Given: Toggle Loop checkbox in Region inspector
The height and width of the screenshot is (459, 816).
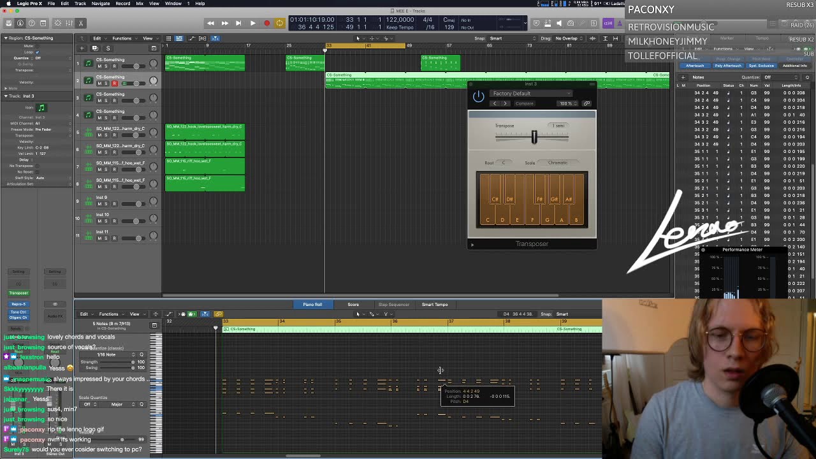Looking at the screenshot, I should (38, 52).
